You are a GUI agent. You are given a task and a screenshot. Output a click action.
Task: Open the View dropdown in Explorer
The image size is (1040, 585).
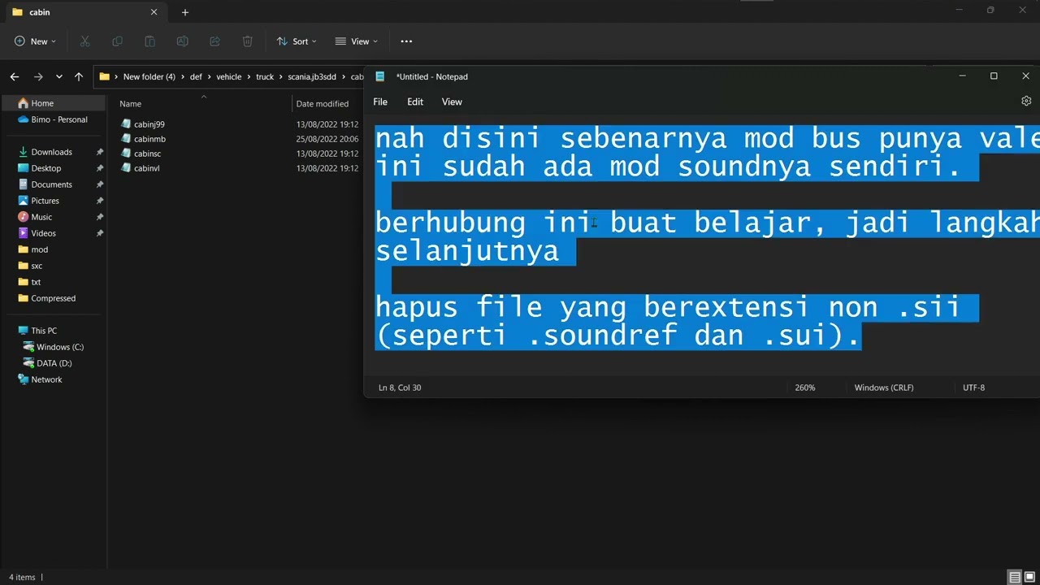point(356,41)
